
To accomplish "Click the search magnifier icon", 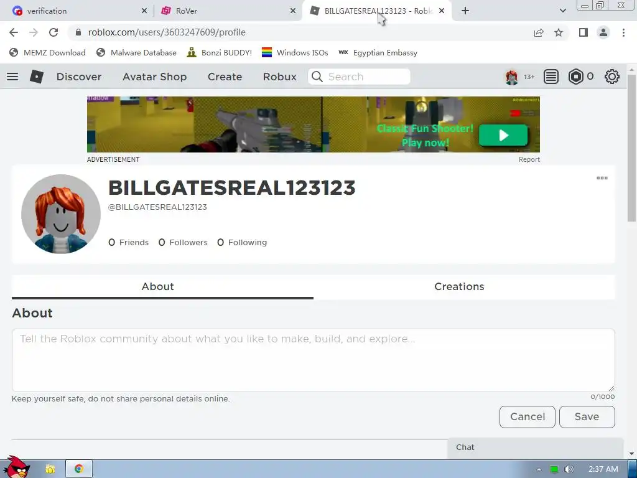I will 317,77.
